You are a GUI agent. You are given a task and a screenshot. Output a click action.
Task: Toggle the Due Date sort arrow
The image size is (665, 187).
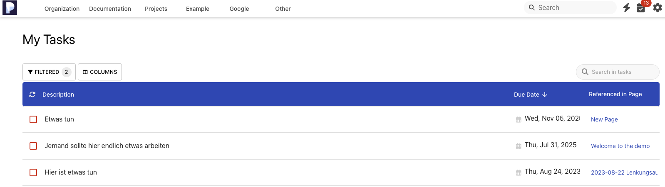(545, 95)
